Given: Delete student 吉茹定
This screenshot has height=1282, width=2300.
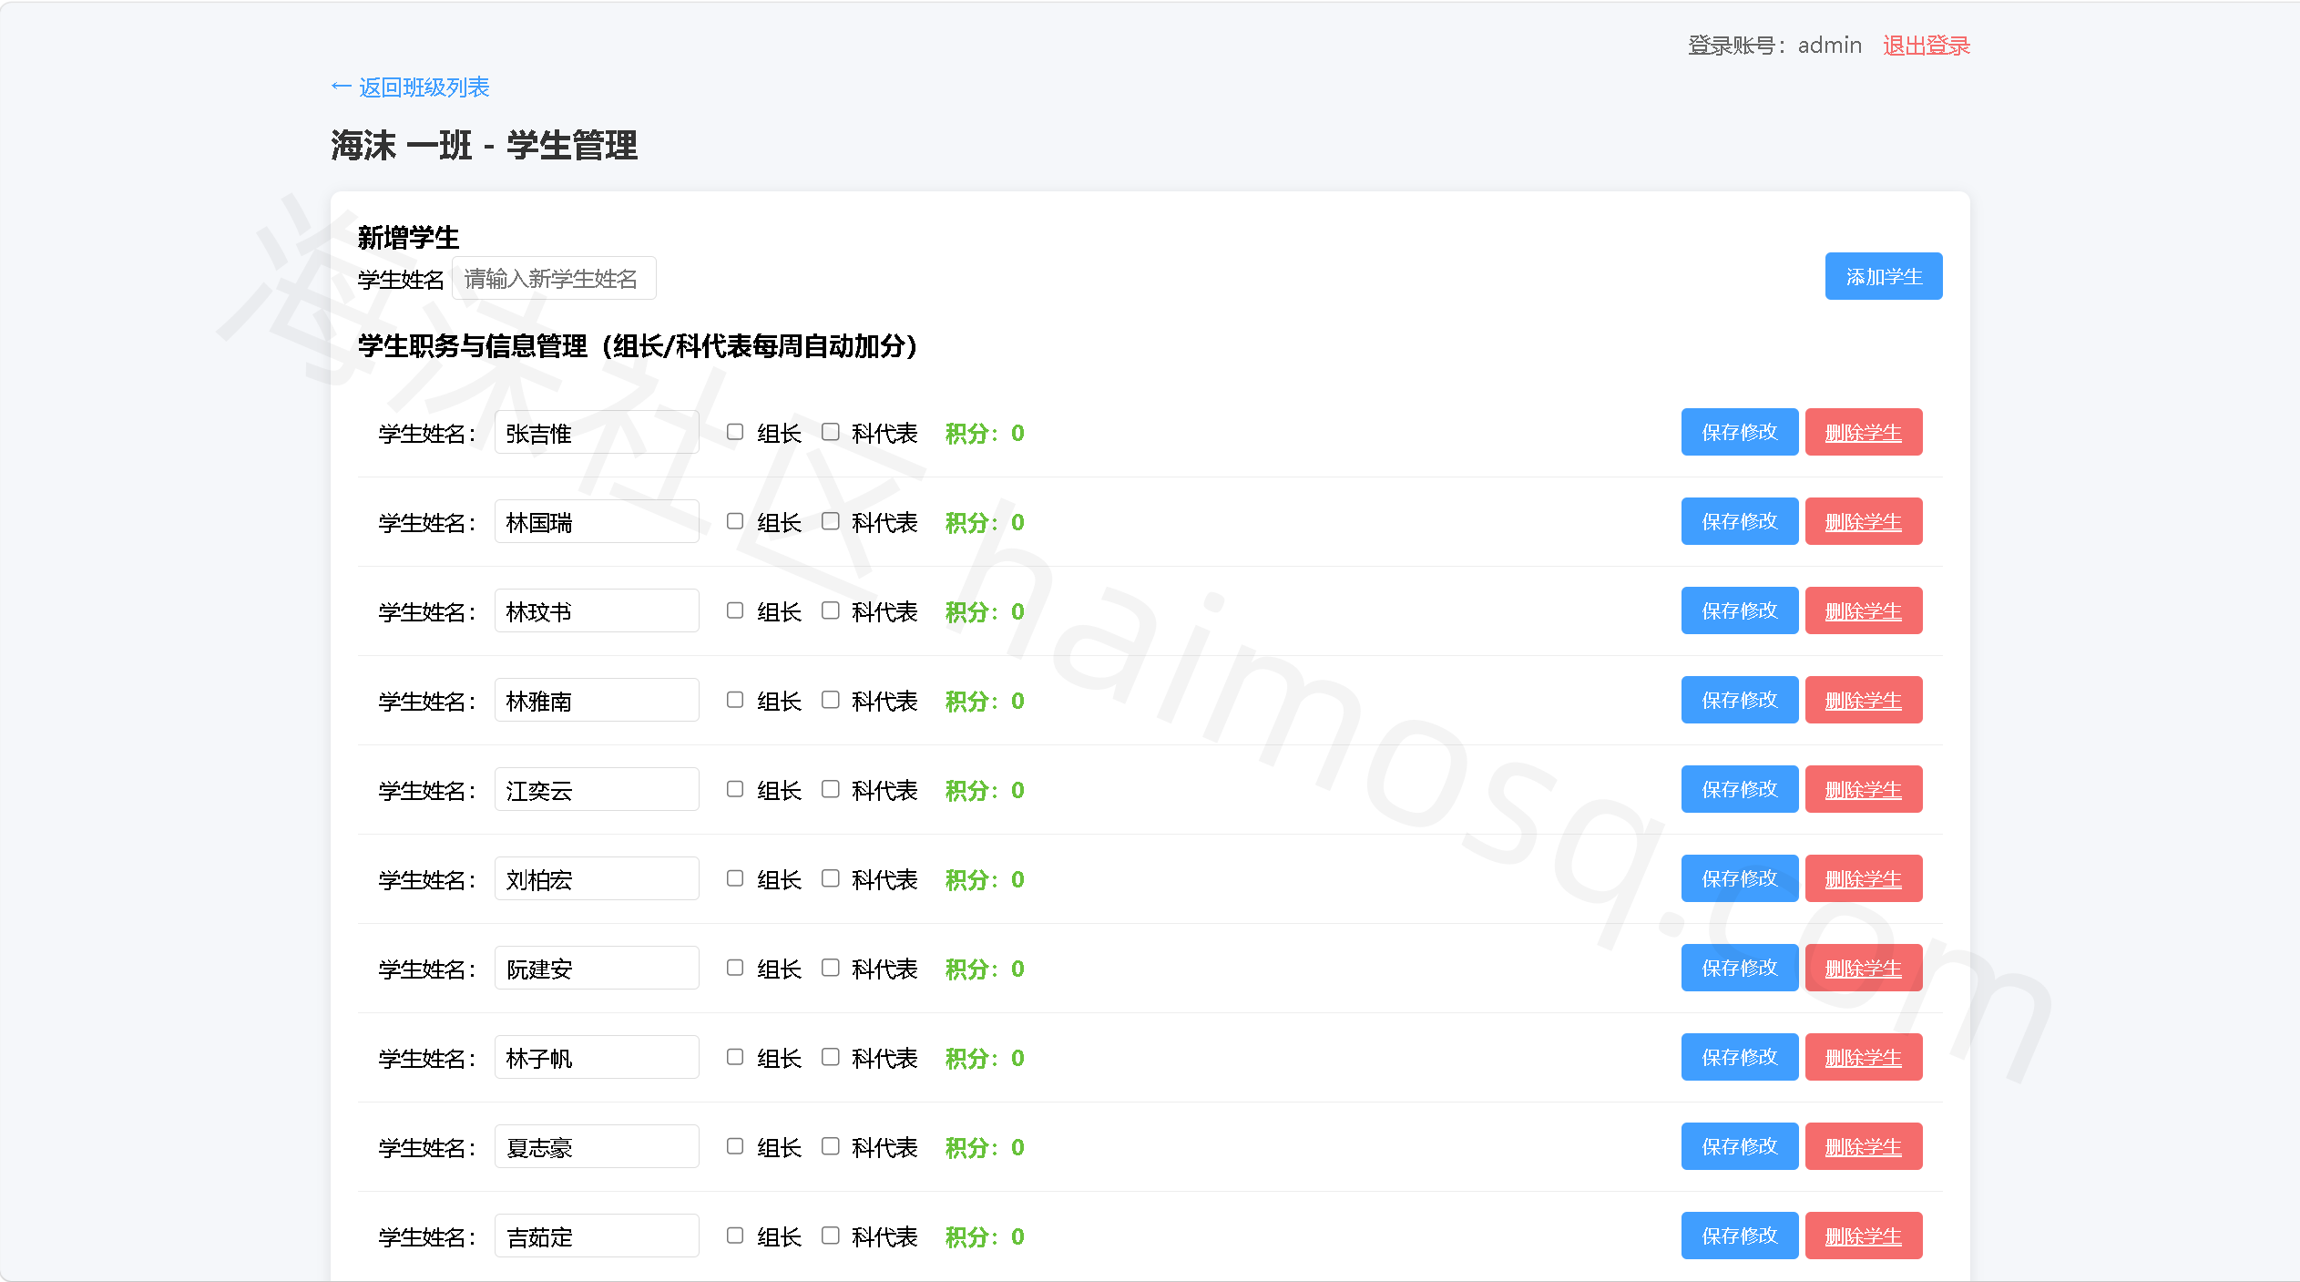Looking at the screenshot, I should point(1864,1236).
